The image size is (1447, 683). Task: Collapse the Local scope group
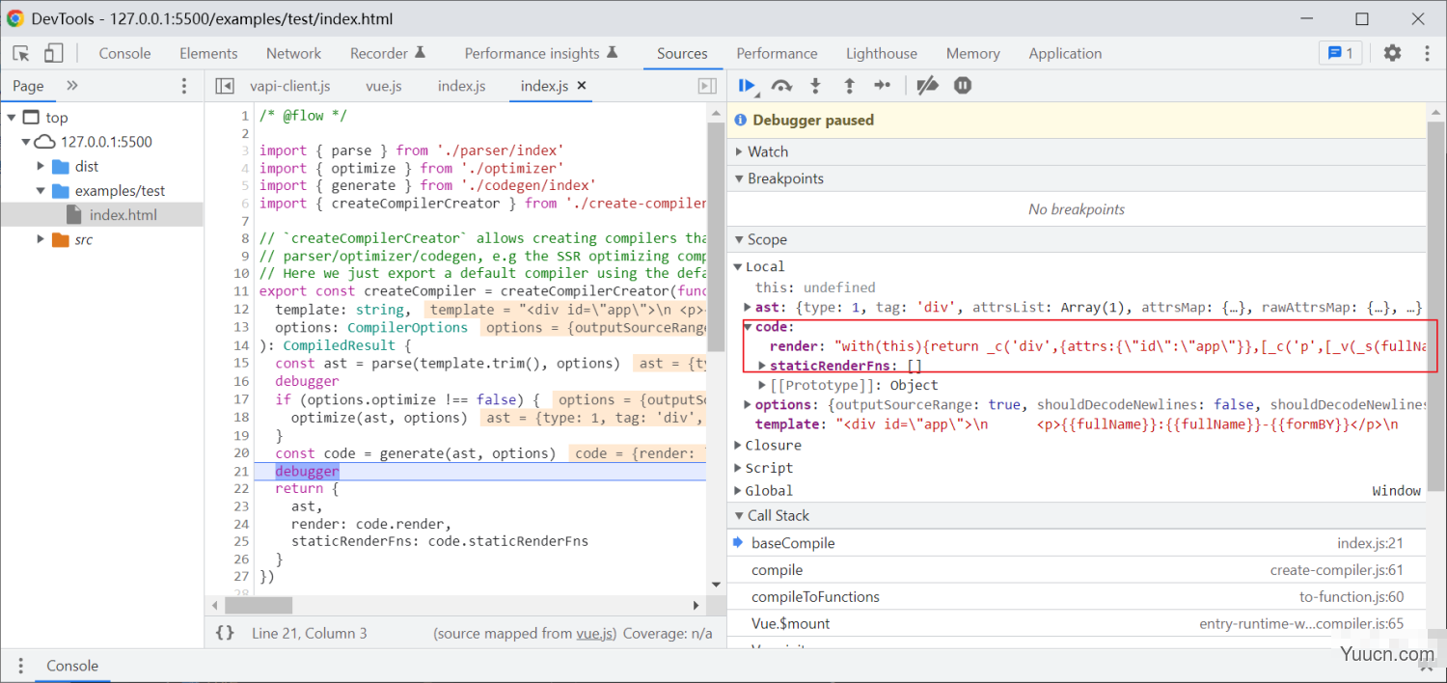point(737,266)
